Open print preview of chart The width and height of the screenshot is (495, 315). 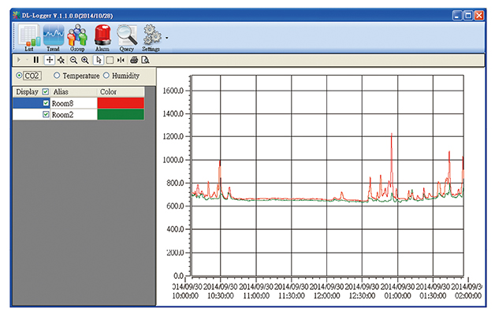coord(145,60)
